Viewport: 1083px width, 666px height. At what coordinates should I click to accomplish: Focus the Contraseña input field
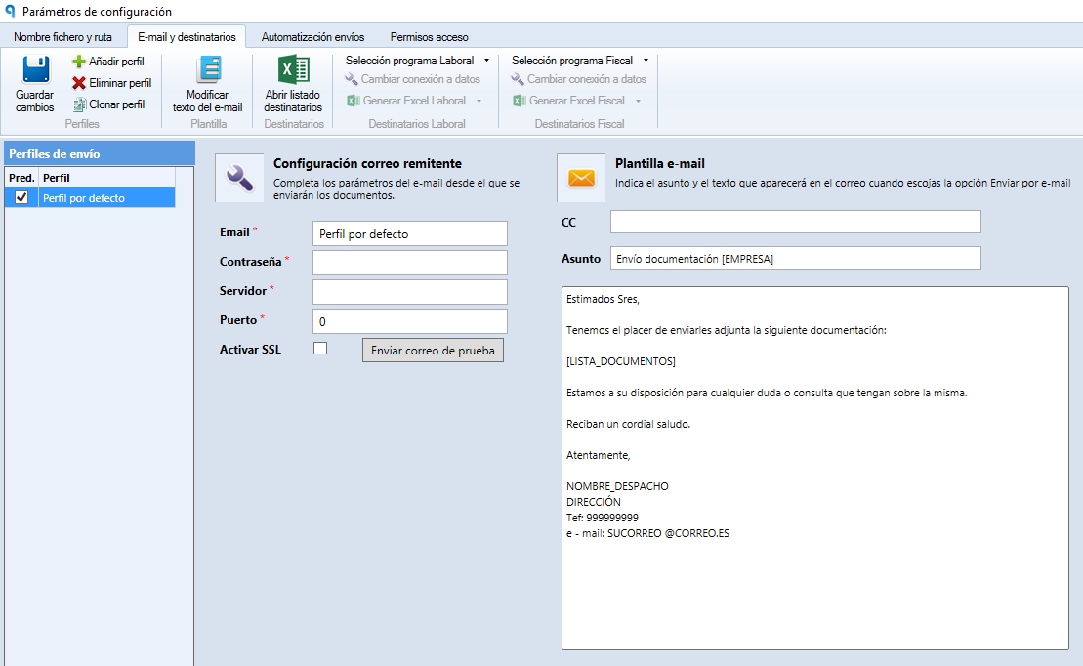tap(410, 263)
